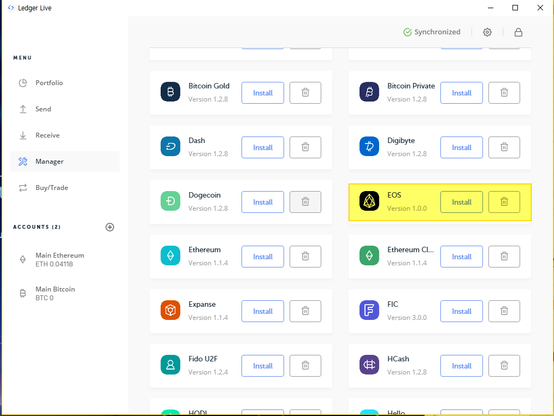Viewport: 554px width, 416px height.
Task: Click the 'Version 1.0.0' text under EOS
Action: tap(407, 209)
